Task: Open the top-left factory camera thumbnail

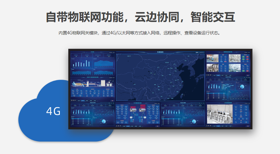Action: [213, 58]
